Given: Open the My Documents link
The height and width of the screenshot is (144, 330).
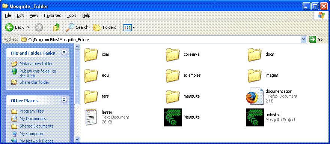Looking at the screenshot, I should [x=33, y=119].
